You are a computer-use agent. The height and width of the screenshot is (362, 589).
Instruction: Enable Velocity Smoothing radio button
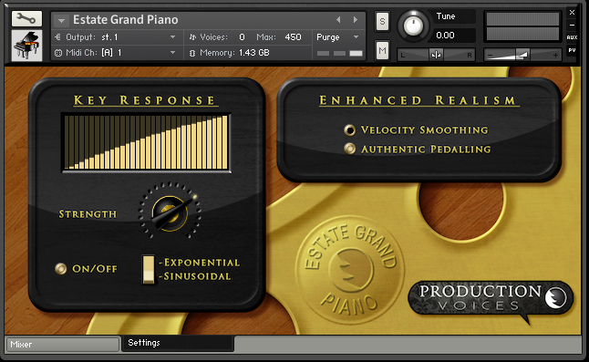[350, 129]
